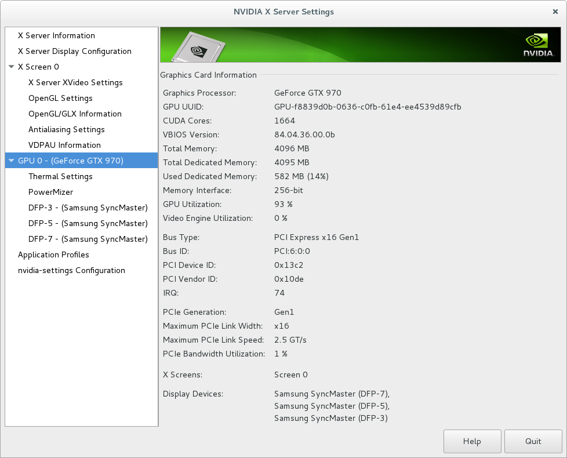This screenshot has height=458, width=567.
Task: Click the Bus Type value PCI Express x16 Gen1
Action: coord(317,238)
